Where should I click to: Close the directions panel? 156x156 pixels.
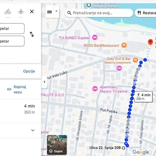(32, 11)
